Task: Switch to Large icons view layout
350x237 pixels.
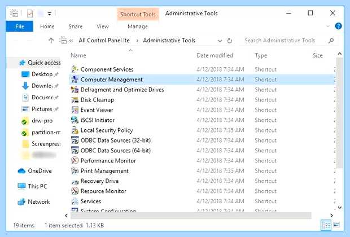Action: click(x=336, y=225)
